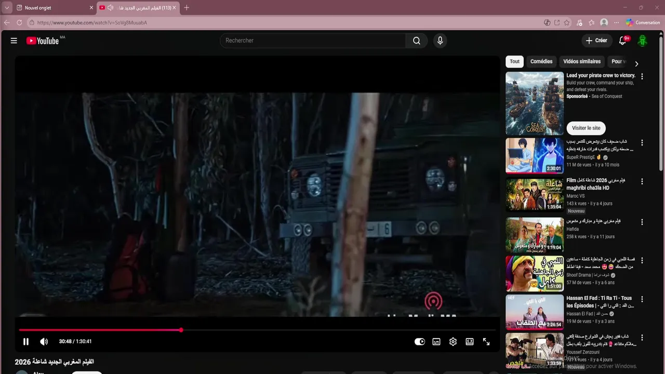Open the player settings gear
This screenshot has height=374, width=665.
pos(453,341)
